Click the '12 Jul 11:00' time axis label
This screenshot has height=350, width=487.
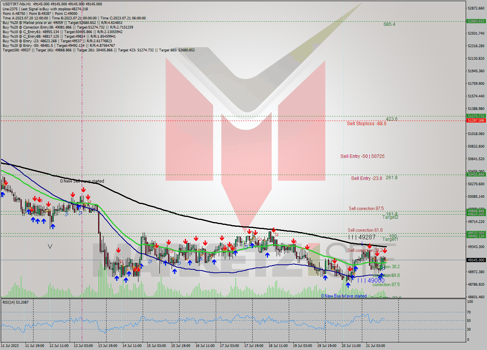coord(59,346)
